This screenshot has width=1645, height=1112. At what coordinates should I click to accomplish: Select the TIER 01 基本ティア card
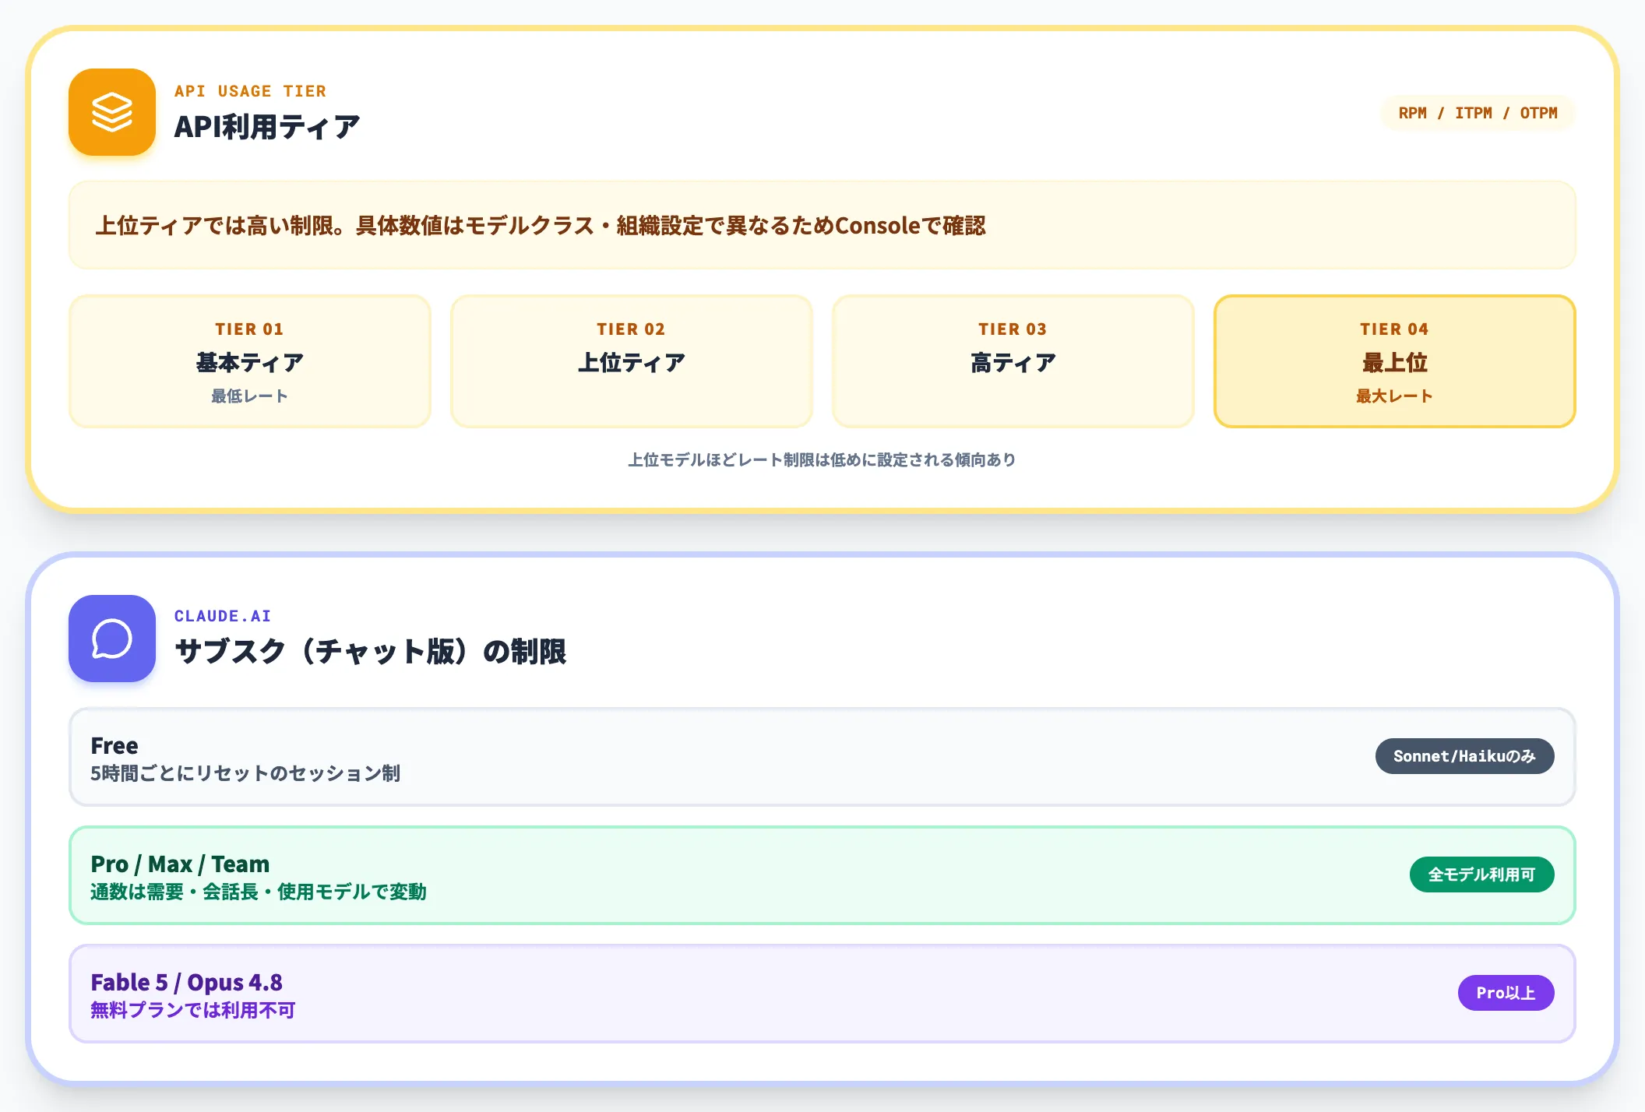click(250, 361)
